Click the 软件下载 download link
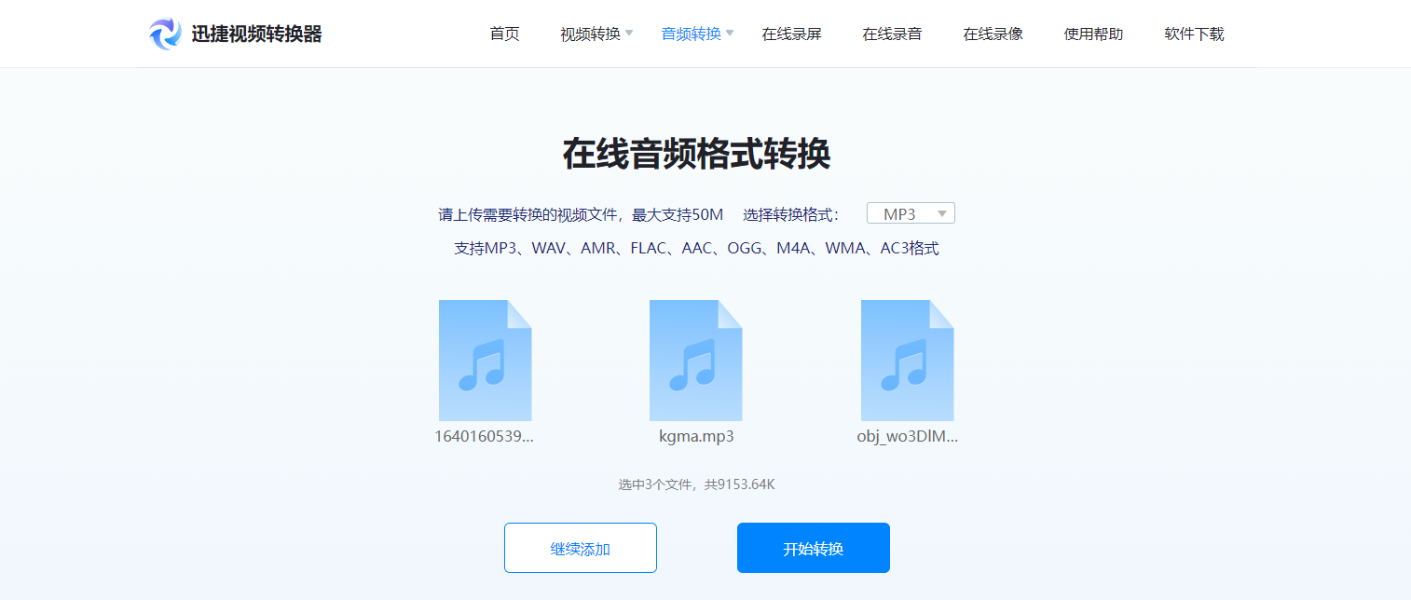Screen dimensions: 1411x600 (x=1193, y=33)
